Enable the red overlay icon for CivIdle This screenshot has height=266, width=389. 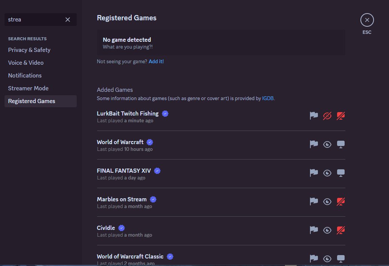[340, 230]
